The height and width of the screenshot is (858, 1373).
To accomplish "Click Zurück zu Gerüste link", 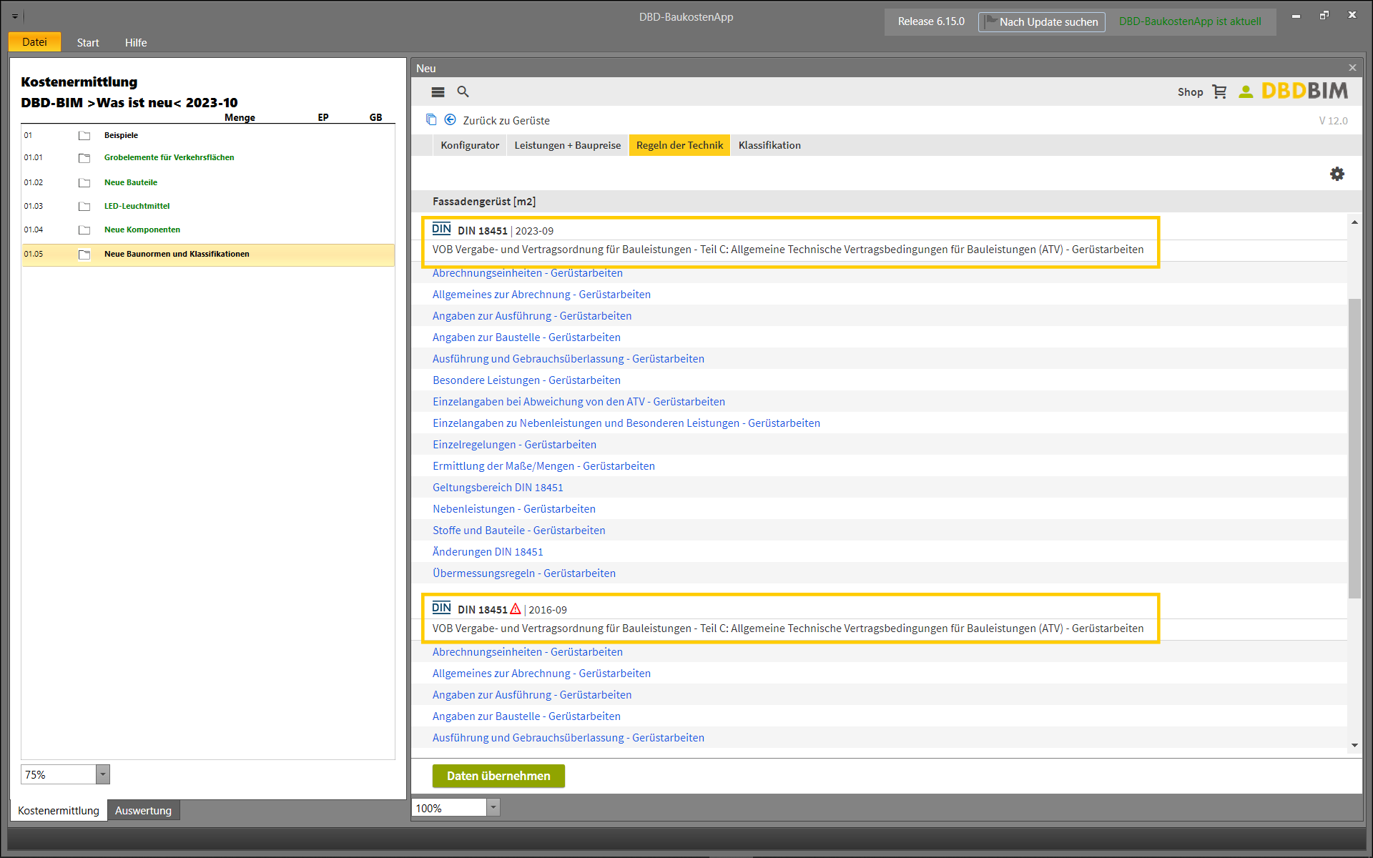I will coord(506,121).
